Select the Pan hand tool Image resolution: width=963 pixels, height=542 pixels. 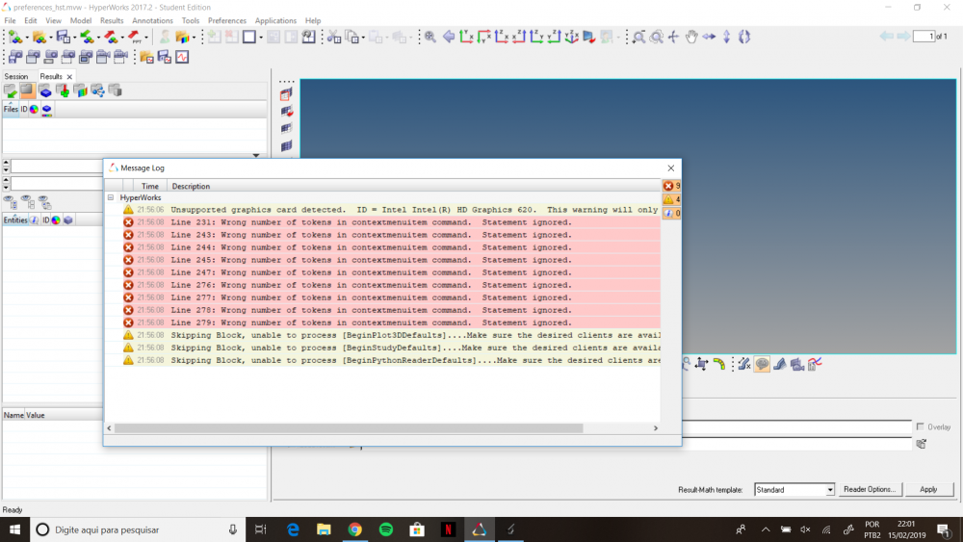[690, 37]
